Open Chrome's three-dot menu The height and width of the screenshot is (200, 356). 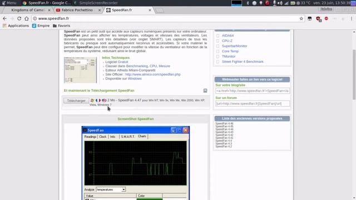pyautogui.click(x=352, y=18)
